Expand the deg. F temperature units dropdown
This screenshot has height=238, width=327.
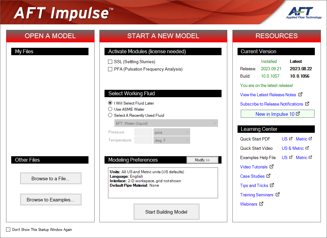[172, 140]
